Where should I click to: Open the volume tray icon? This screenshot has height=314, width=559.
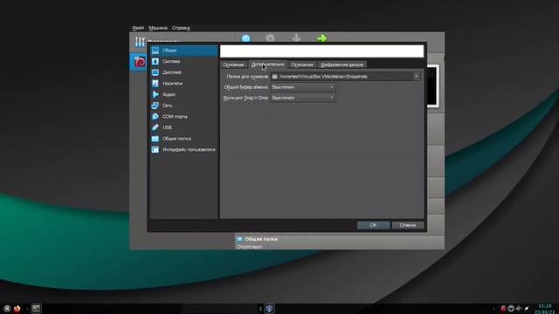click(x=519, y=308)
